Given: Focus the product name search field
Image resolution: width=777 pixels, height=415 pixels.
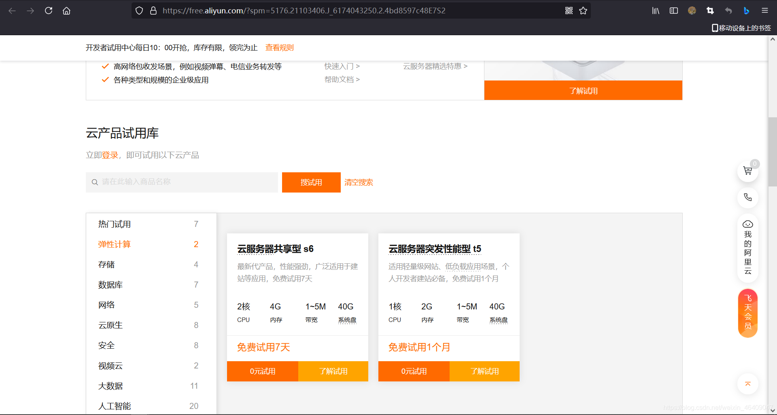Looking at the screenshot, I should [x=182, y=182].
